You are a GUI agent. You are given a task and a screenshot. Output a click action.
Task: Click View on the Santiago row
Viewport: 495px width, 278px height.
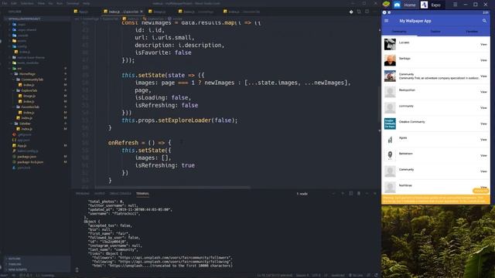coord(483,60)
